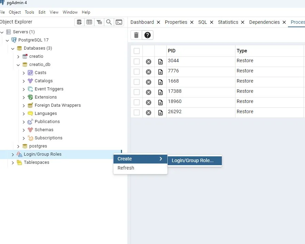View log details for PID 18960
The width and height of the screenshot is (305, 244).
click(x=161, y=102)
